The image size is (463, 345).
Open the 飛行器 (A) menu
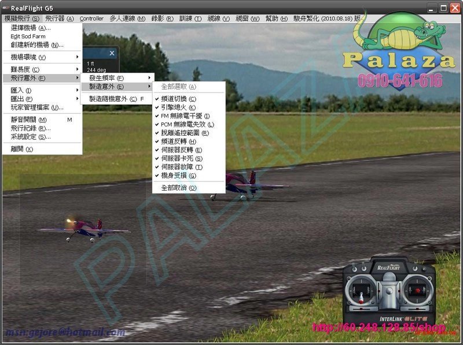point(60,18)
